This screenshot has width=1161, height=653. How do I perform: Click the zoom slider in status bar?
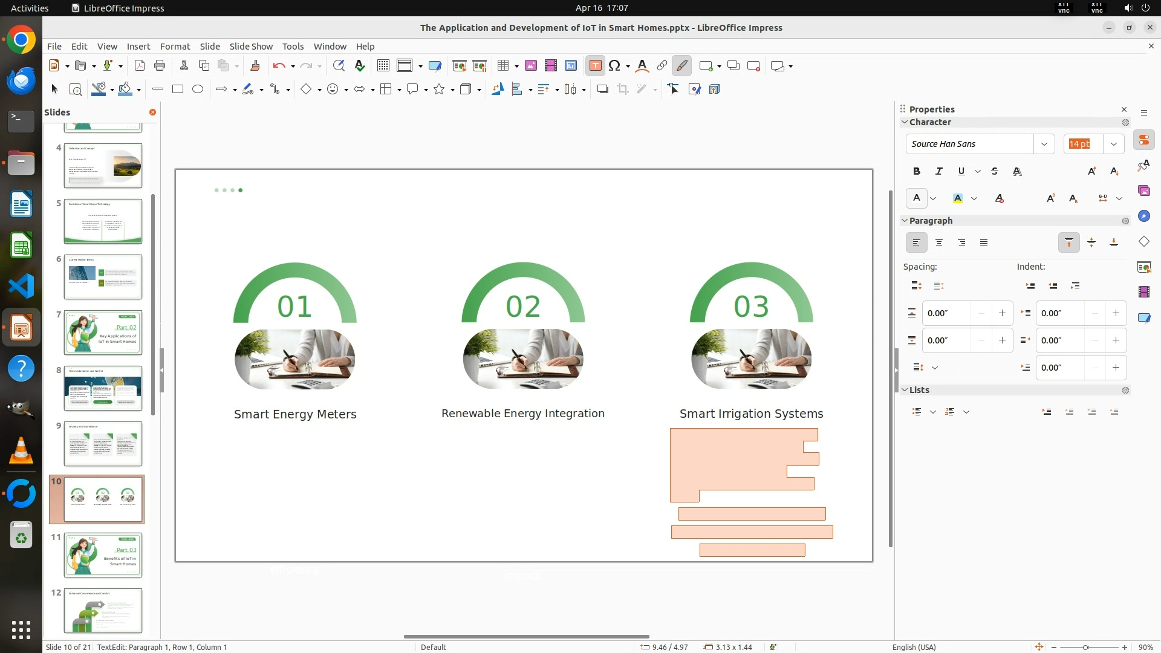coord(1086,648)
